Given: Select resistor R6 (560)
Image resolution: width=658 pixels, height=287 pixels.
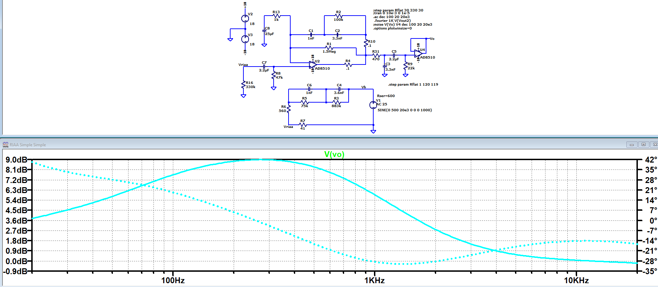Looking at the screenshot, I should [289, 109].
